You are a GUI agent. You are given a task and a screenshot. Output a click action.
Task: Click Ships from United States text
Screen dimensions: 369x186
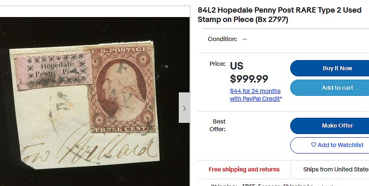pyautogui.click(x=336, y=169)
